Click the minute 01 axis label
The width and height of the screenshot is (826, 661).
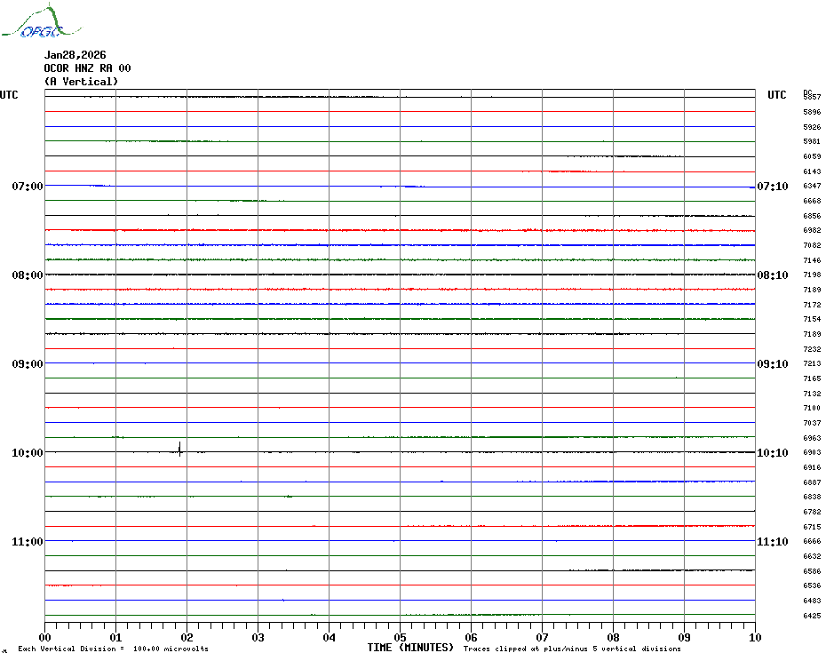[115, 637]
